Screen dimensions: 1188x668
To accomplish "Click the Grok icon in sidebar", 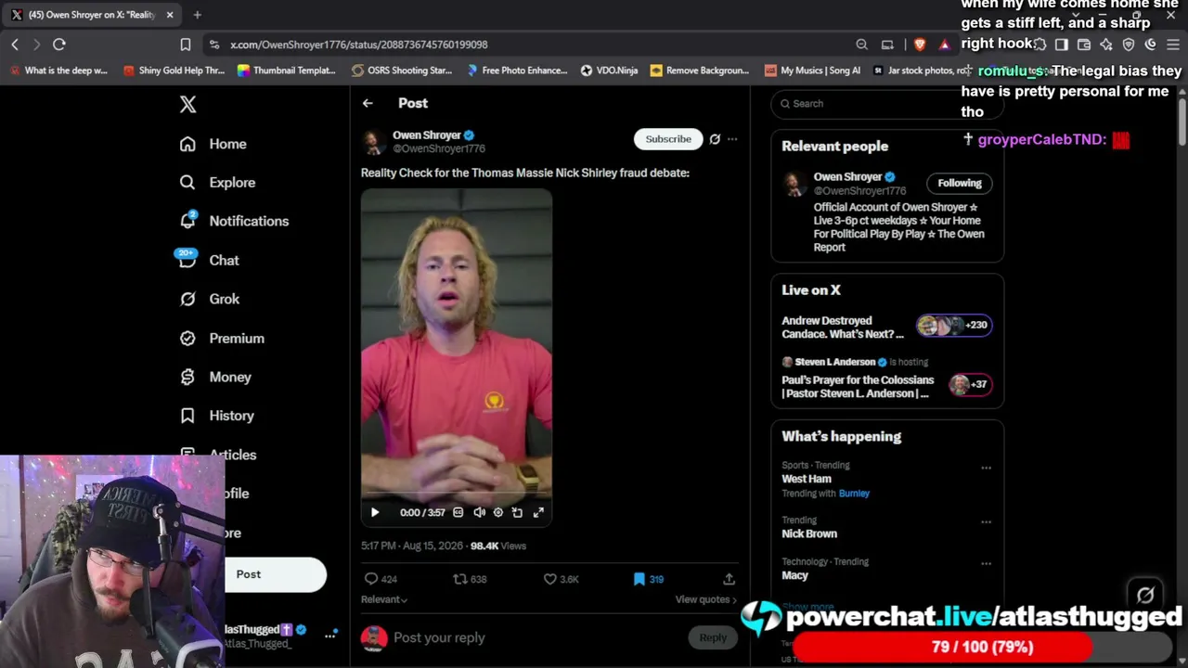I will [187, 299].
